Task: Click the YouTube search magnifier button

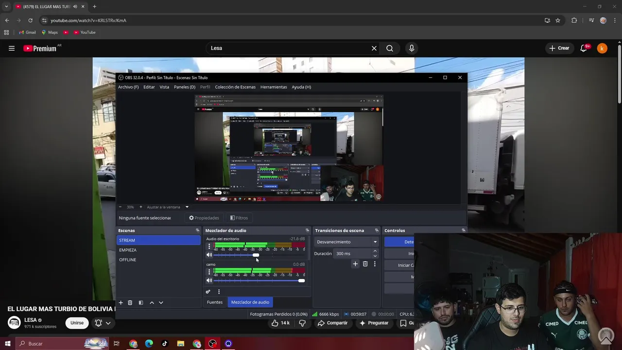Action: [x=390, y=48]
